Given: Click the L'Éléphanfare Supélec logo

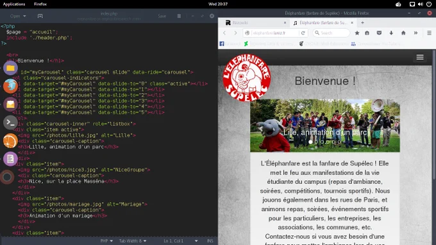Looking at the screenshot, I should [x=247, y=78].
